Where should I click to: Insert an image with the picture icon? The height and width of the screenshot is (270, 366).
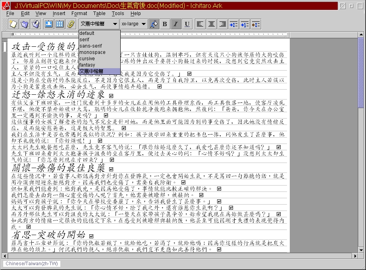(x=48, y=24)
